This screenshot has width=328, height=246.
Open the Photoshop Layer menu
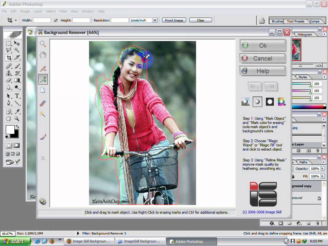[38, 11]
